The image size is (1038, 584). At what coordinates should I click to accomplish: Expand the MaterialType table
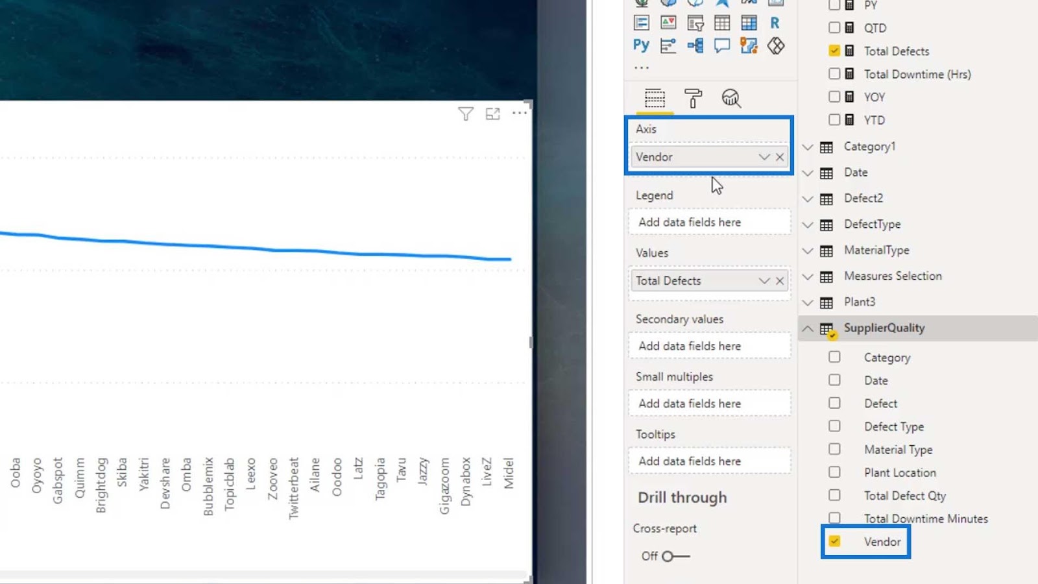pos(808,251)
